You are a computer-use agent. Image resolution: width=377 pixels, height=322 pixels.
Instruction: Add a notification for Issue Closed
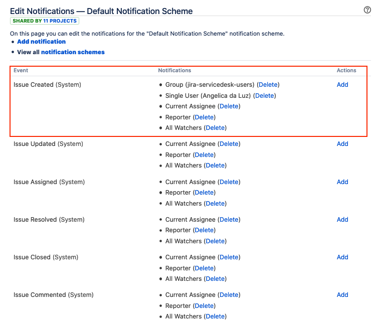pyautogui.click(x=342, y=257)
